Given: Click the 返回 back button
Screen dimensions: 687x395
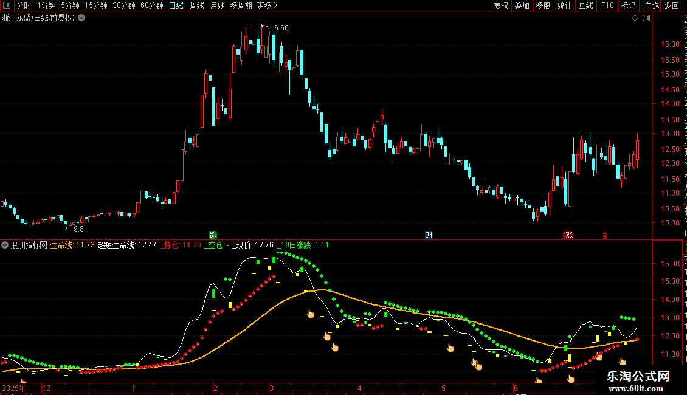Looking at the screenshot, I should (672, 5).
